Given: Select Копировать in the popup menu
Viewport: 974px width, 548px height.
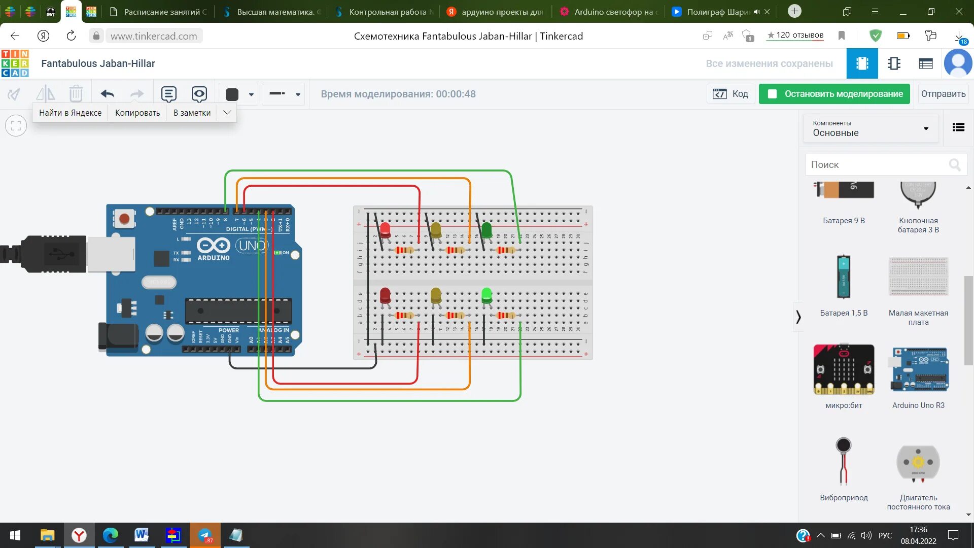Looking at the screenshot, I should [x=137, y=113].
